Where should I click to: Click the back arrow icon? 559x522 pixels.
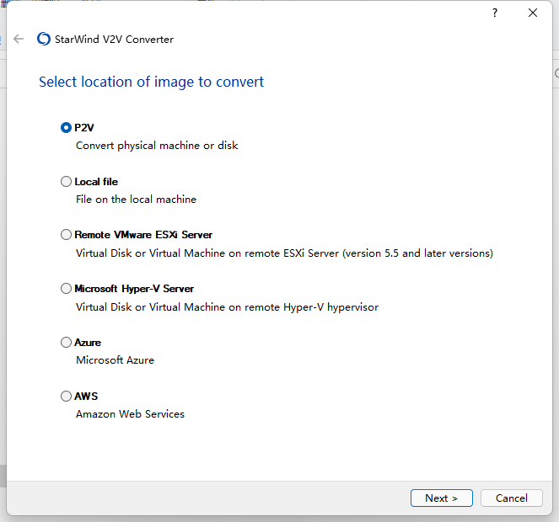coord(19,39)
